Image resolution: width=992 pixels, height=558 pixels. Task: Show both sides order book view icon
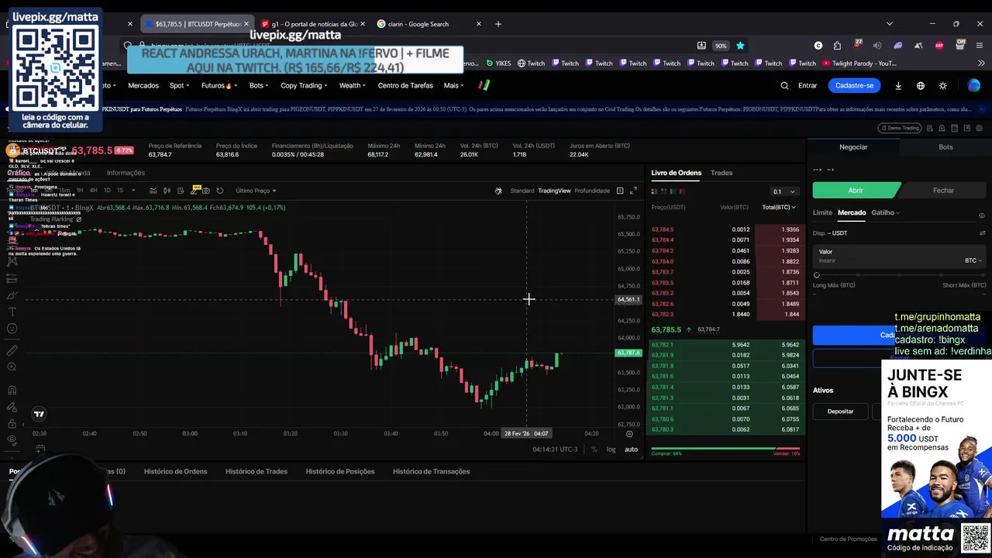(655, 191)
